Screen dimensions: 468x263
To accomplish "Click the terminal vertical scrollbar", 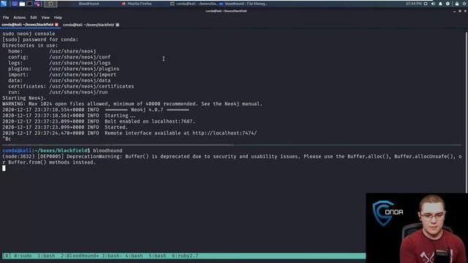I will click(x=467, y=113).
